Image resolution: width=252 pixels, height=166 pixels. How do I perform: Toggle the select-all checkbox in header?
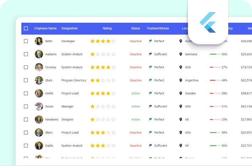click(x=26, y=28)
